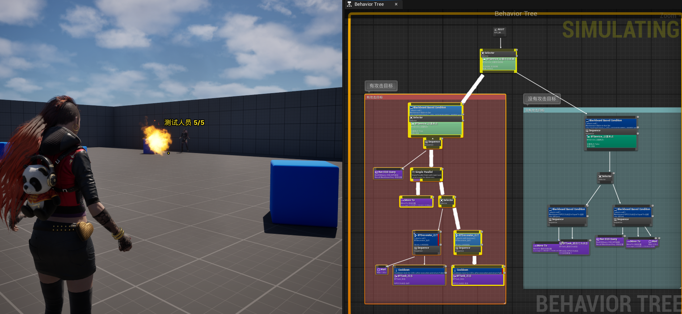Screen dimensions: 682x314
Task: Select the highlighted BTTask_攻击 task node
Action: [x=478, y=280]
